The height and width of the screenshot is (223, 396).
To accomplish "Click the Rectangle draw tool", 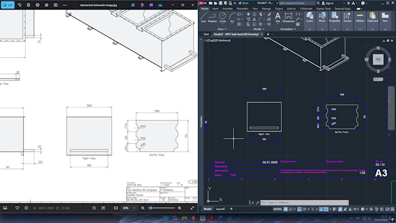I will click(x=239, y=15).
